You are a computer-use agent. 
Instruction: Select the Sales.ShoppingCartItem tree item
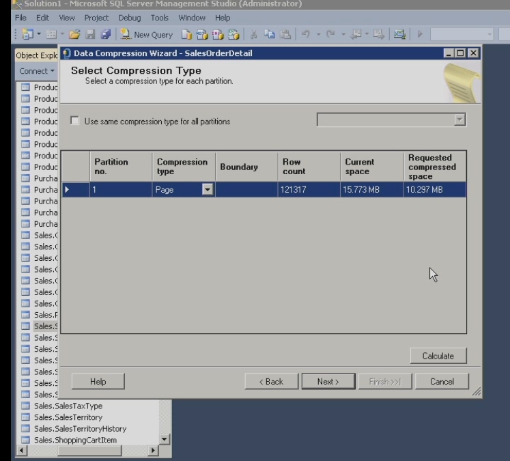pos(76,440)
